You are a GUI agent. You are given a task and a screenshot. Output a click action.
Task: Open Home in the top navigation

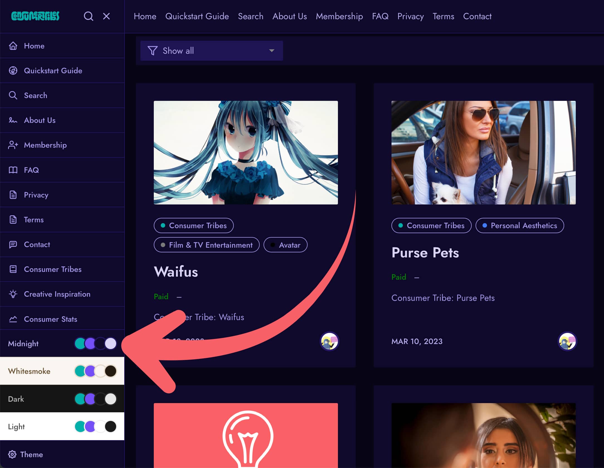point(145,16)
